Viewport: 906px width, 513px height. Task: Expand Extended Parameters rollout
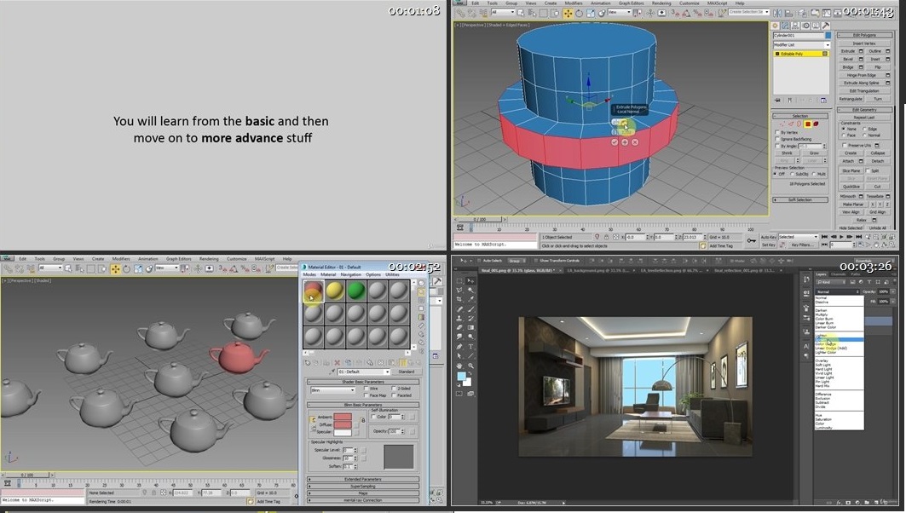(x=363, y=480)
